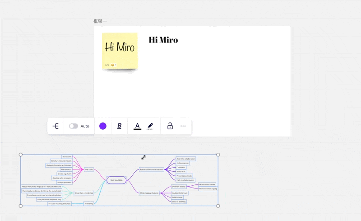Select the Auto arrange node
Image resolution: width=361 pixels, height=221 pixels.
coord(177,197)
